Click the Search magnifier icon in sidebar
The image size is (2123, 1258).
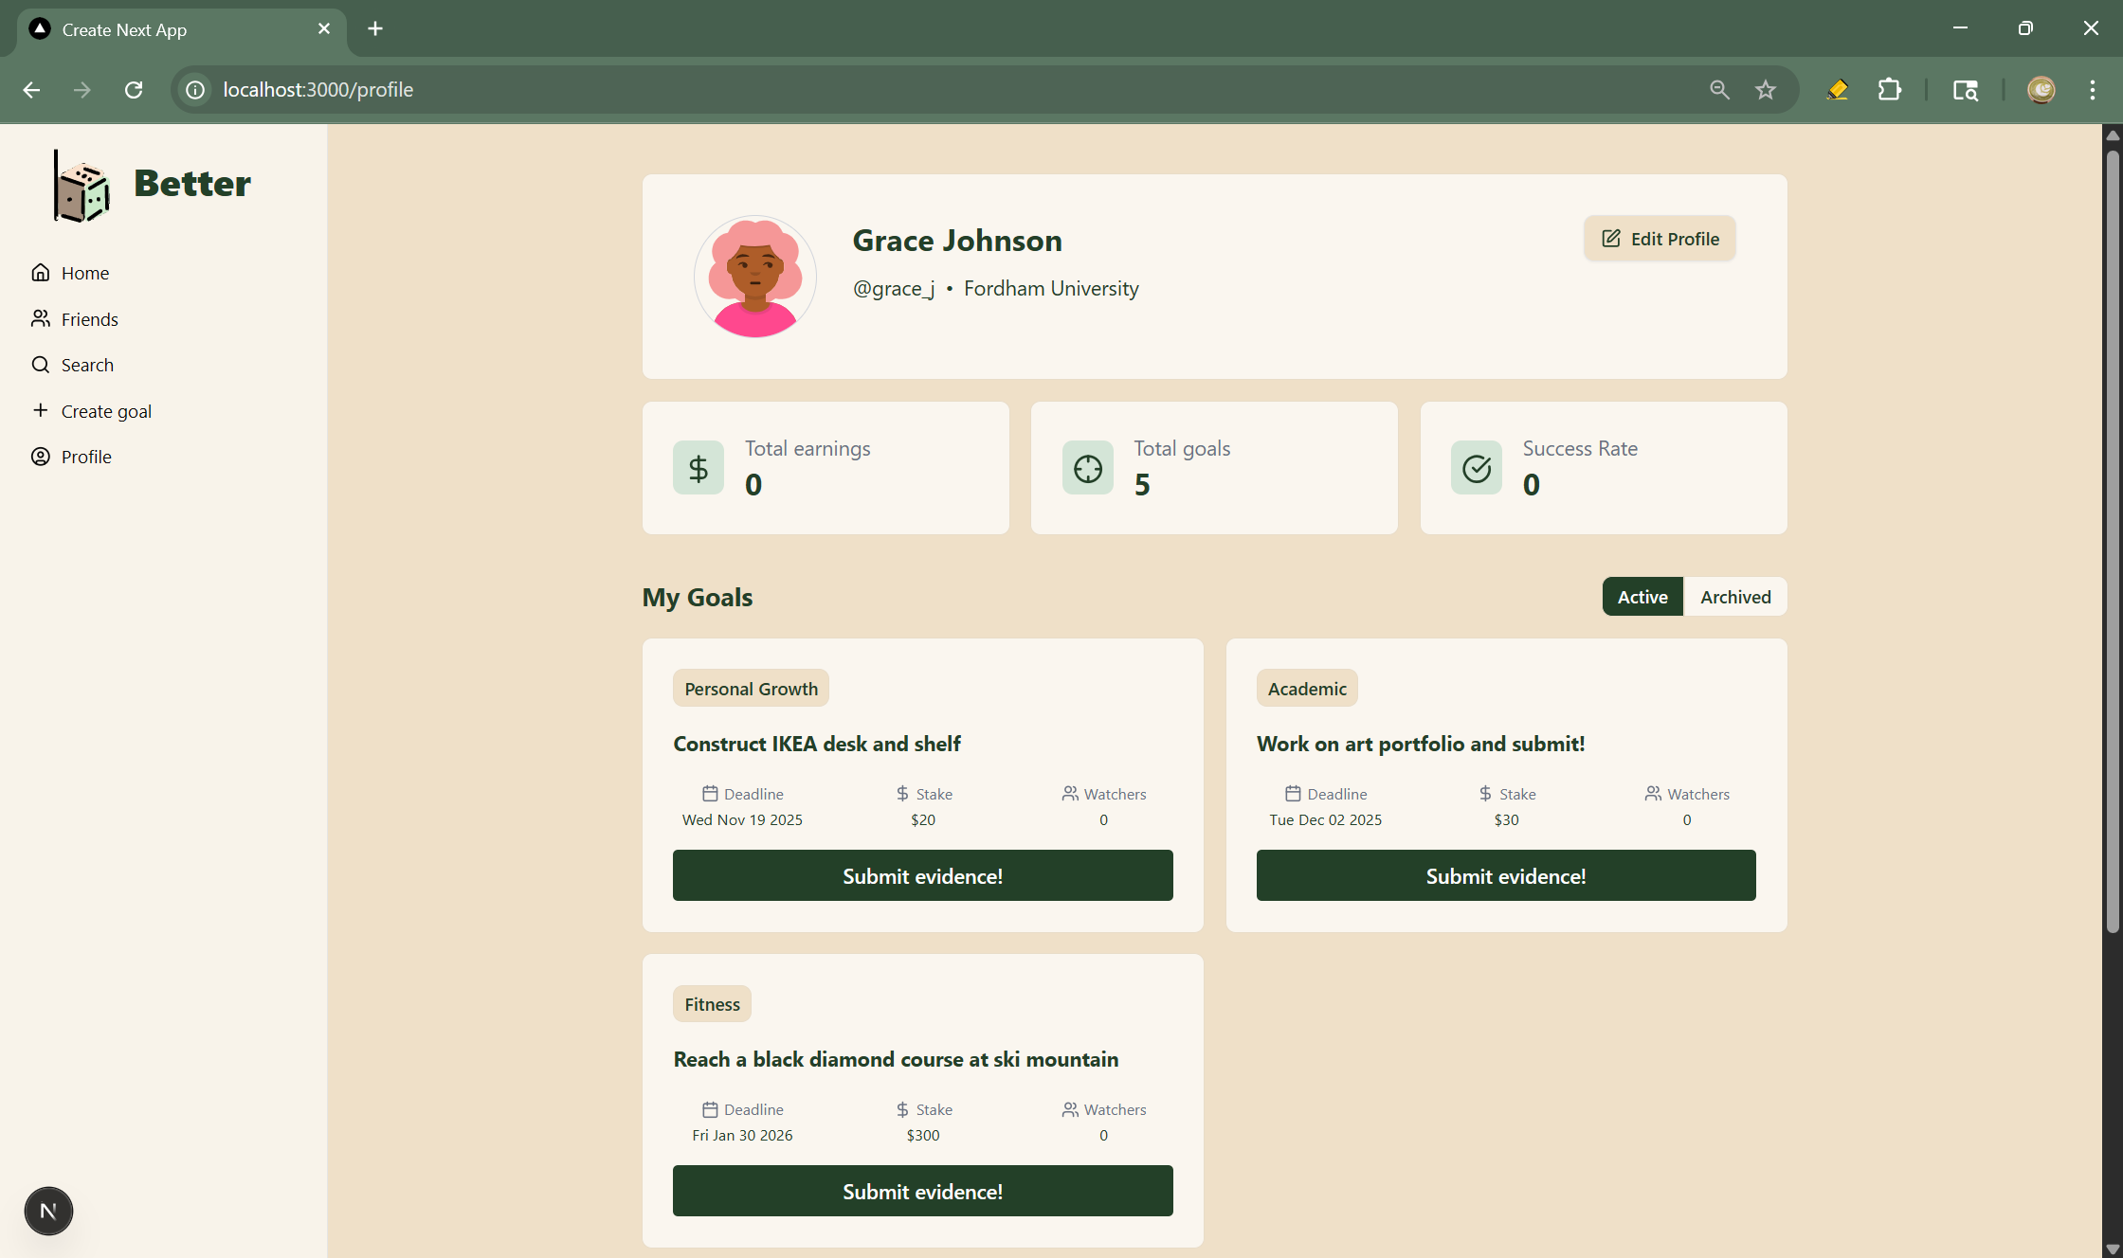(40, 365)
